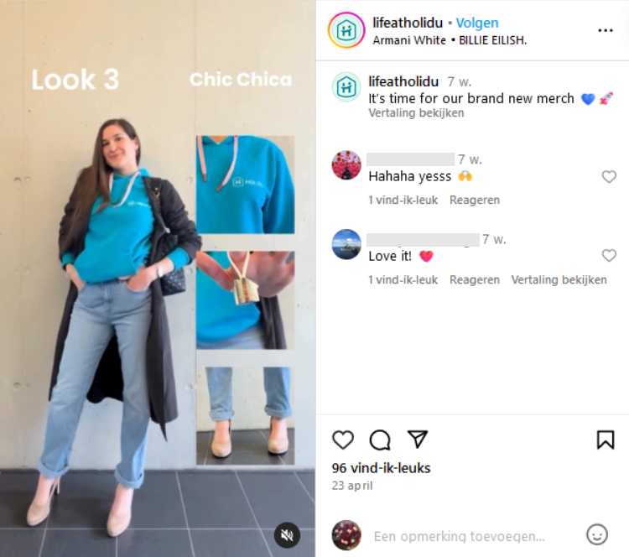The width and height of the screenshot is (629, 557).
Task: Save the post with the bookmark icon
Action: [606, 440]
